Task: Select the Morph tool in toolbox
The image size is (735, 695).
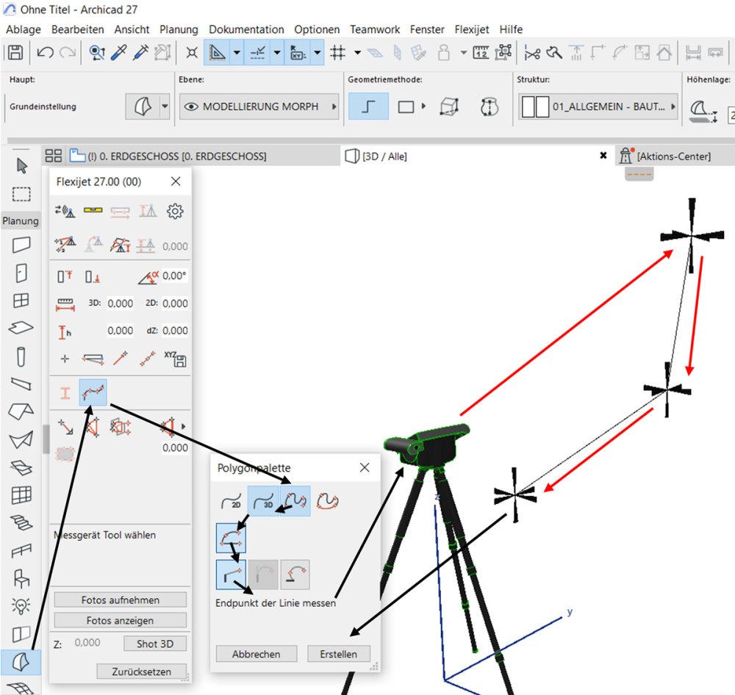Action: (21, 662)
